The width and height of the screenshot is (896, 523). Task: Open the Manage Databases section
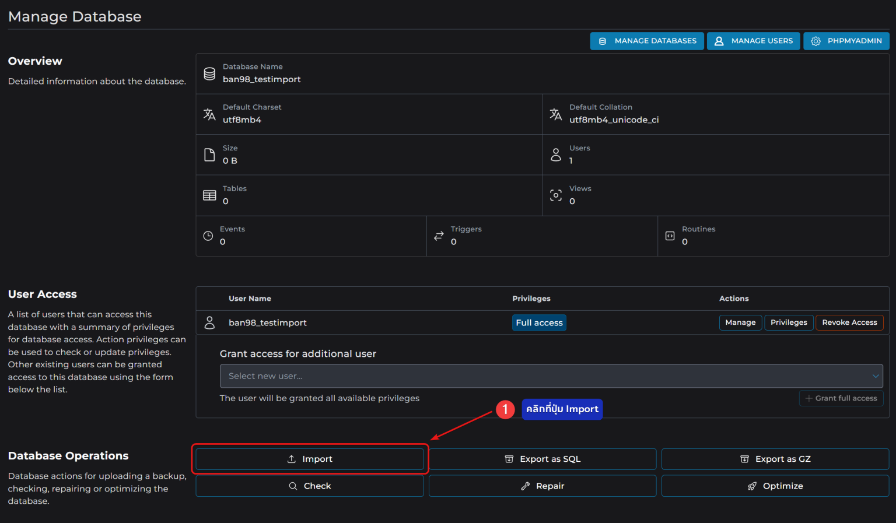coord(646,41)
